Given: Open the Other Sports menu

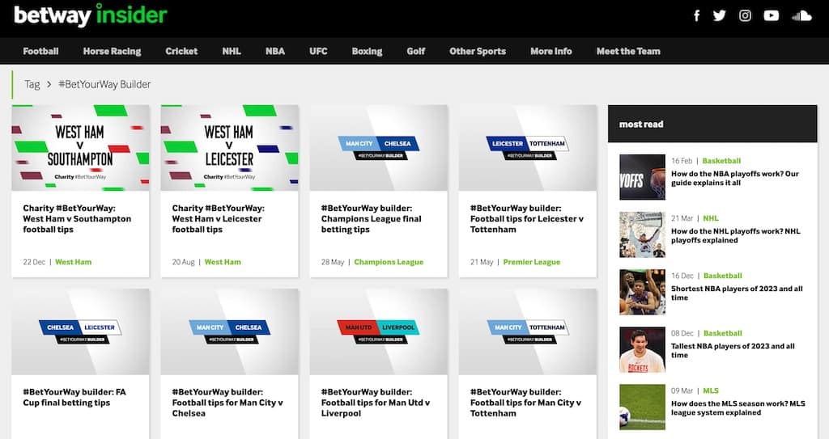Looking at the screenshot, I should coord(478,51).
